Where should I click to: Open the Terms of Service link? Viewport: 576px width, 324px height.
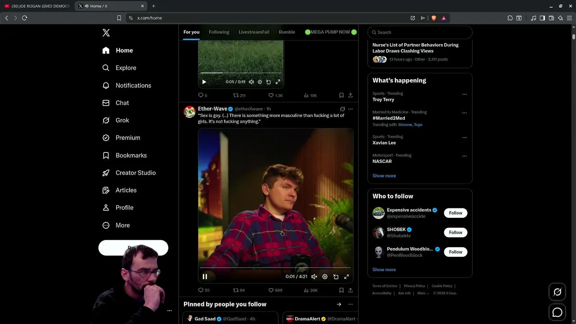coord(385,286)
